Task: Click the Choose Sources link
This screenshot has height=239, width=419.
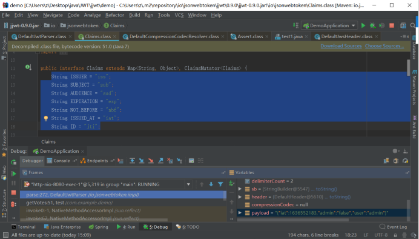Action: (x=384, y=46)
